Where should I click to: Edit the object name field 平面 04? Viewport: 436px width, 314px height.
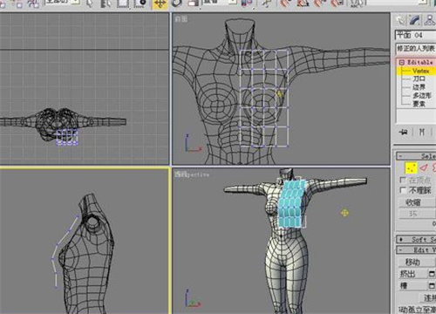point(416,35)
